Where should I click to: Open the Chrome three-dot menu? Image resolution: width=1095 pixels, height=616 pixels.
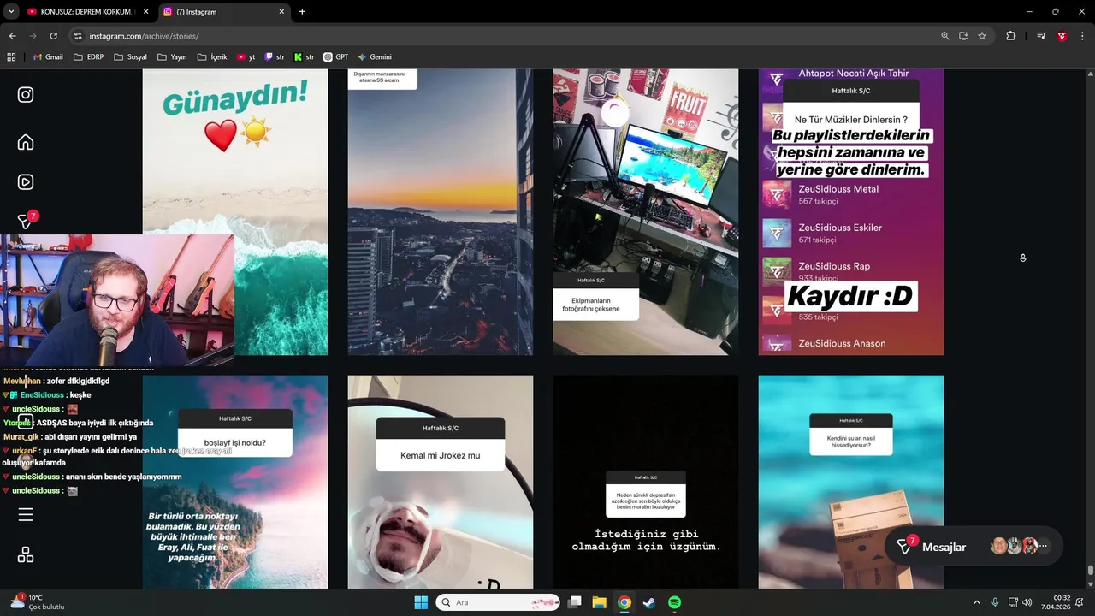coord(1081,36)
